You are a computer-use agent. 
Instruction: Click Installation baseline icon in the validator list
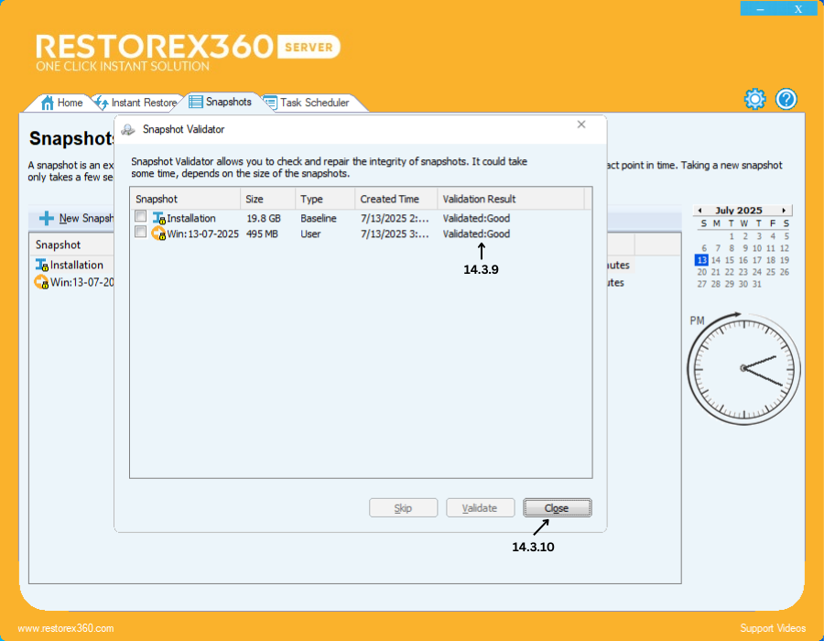[158, 218]
